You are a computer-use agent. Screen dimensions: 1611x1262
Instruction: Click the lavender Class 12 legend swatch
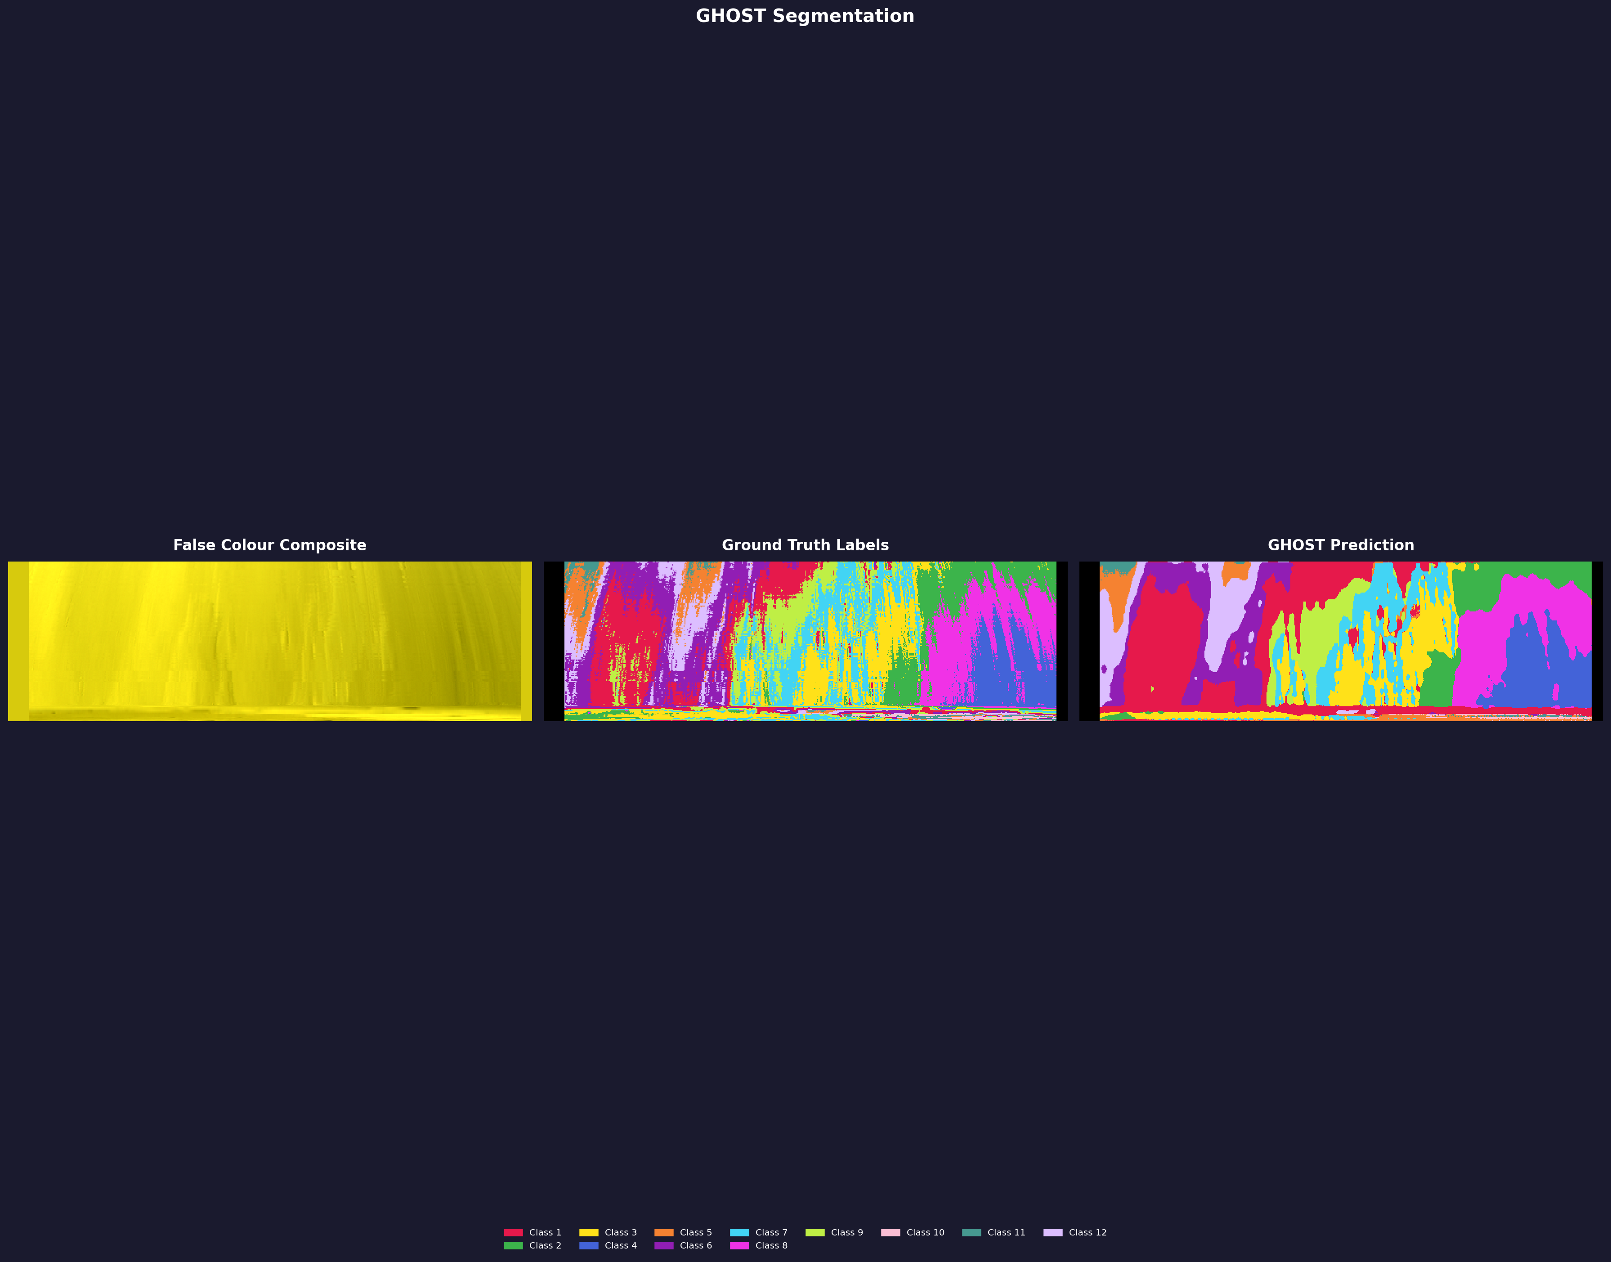click(1054, 1232)
